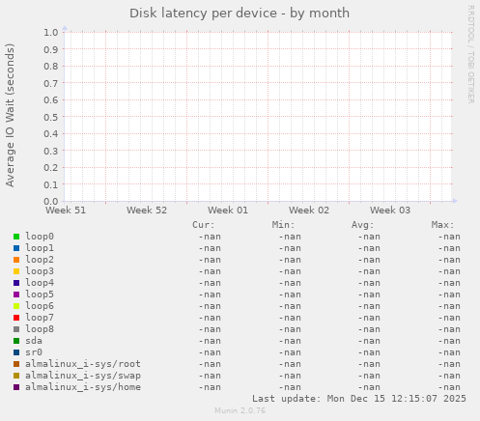
Task: Click the 0.8 y-axis value
Action: pyautogui.click(x=51, y=67)
